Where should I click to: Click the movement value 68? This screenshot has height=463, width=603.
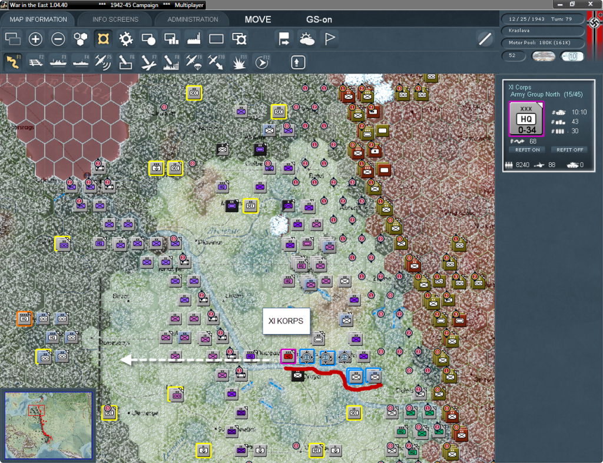coord(532,141)
